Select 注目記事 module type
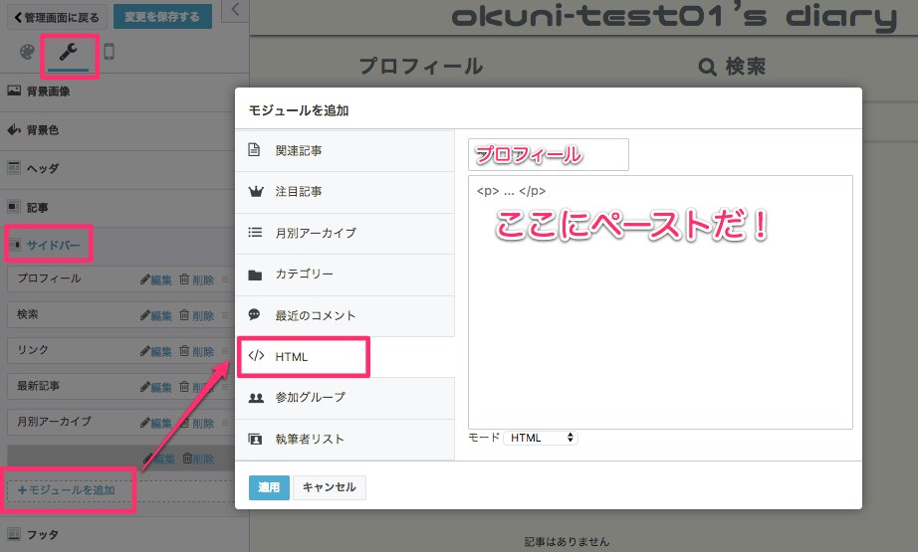 [x=344, y=192]
